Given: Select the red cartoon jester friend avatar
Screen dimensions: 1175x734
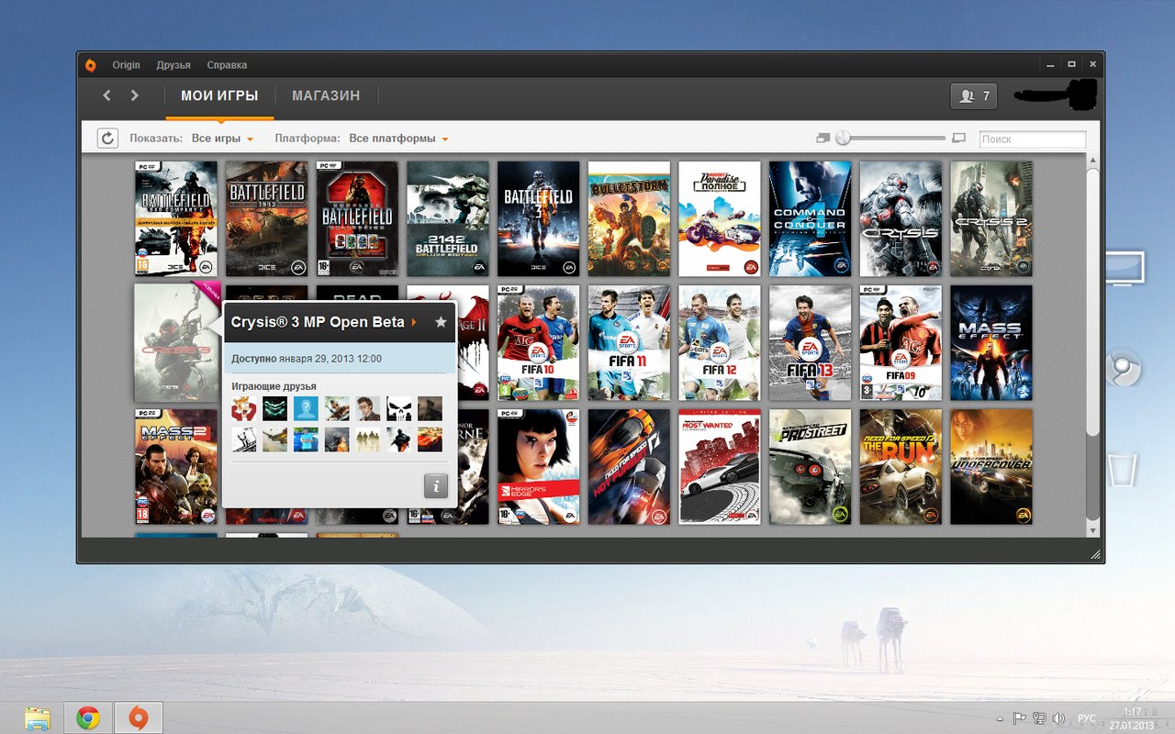Looking at the screenshot, I should [243, 408].
